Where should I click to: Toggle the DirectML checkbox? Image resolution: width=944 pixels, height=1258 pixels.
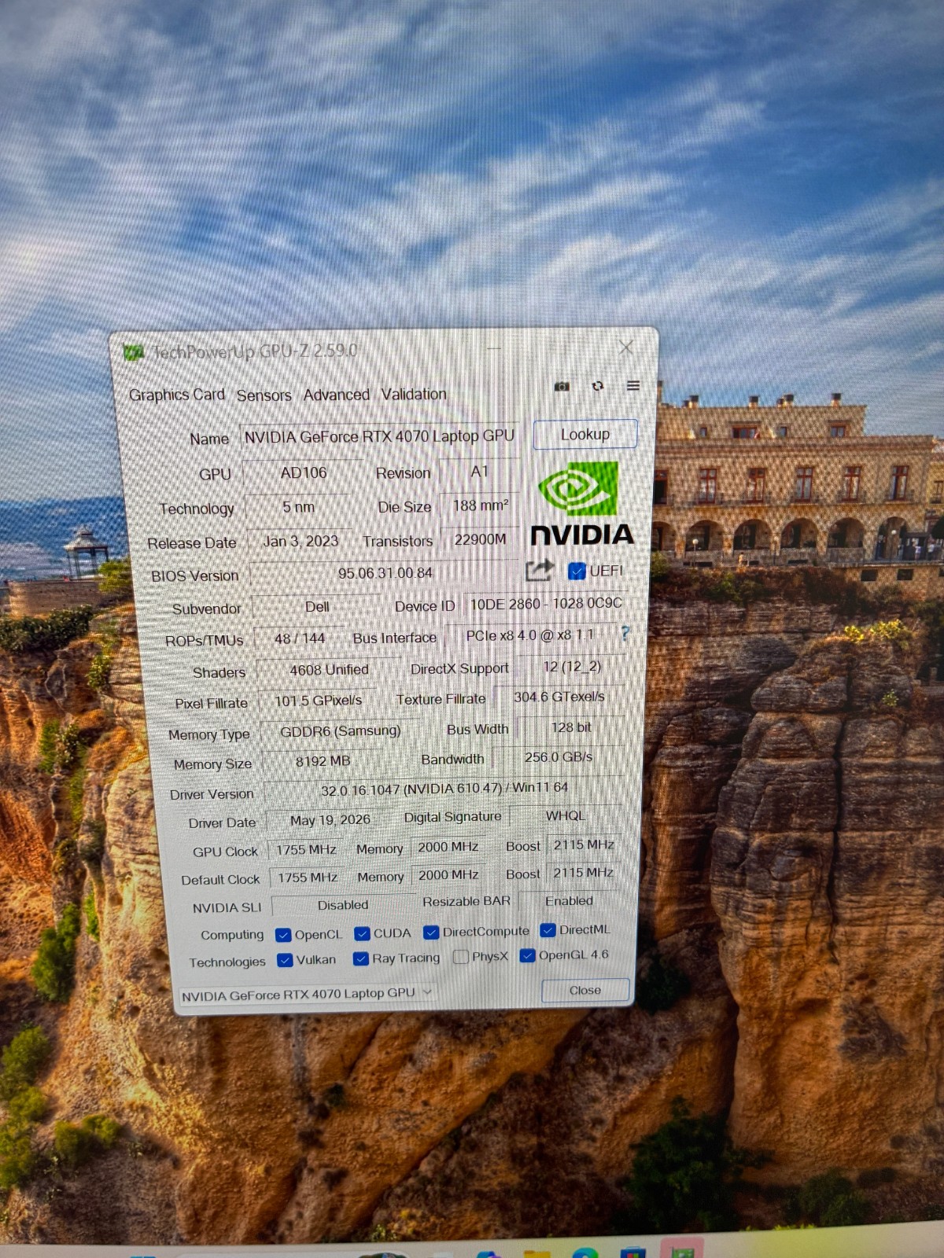(548, 930)
